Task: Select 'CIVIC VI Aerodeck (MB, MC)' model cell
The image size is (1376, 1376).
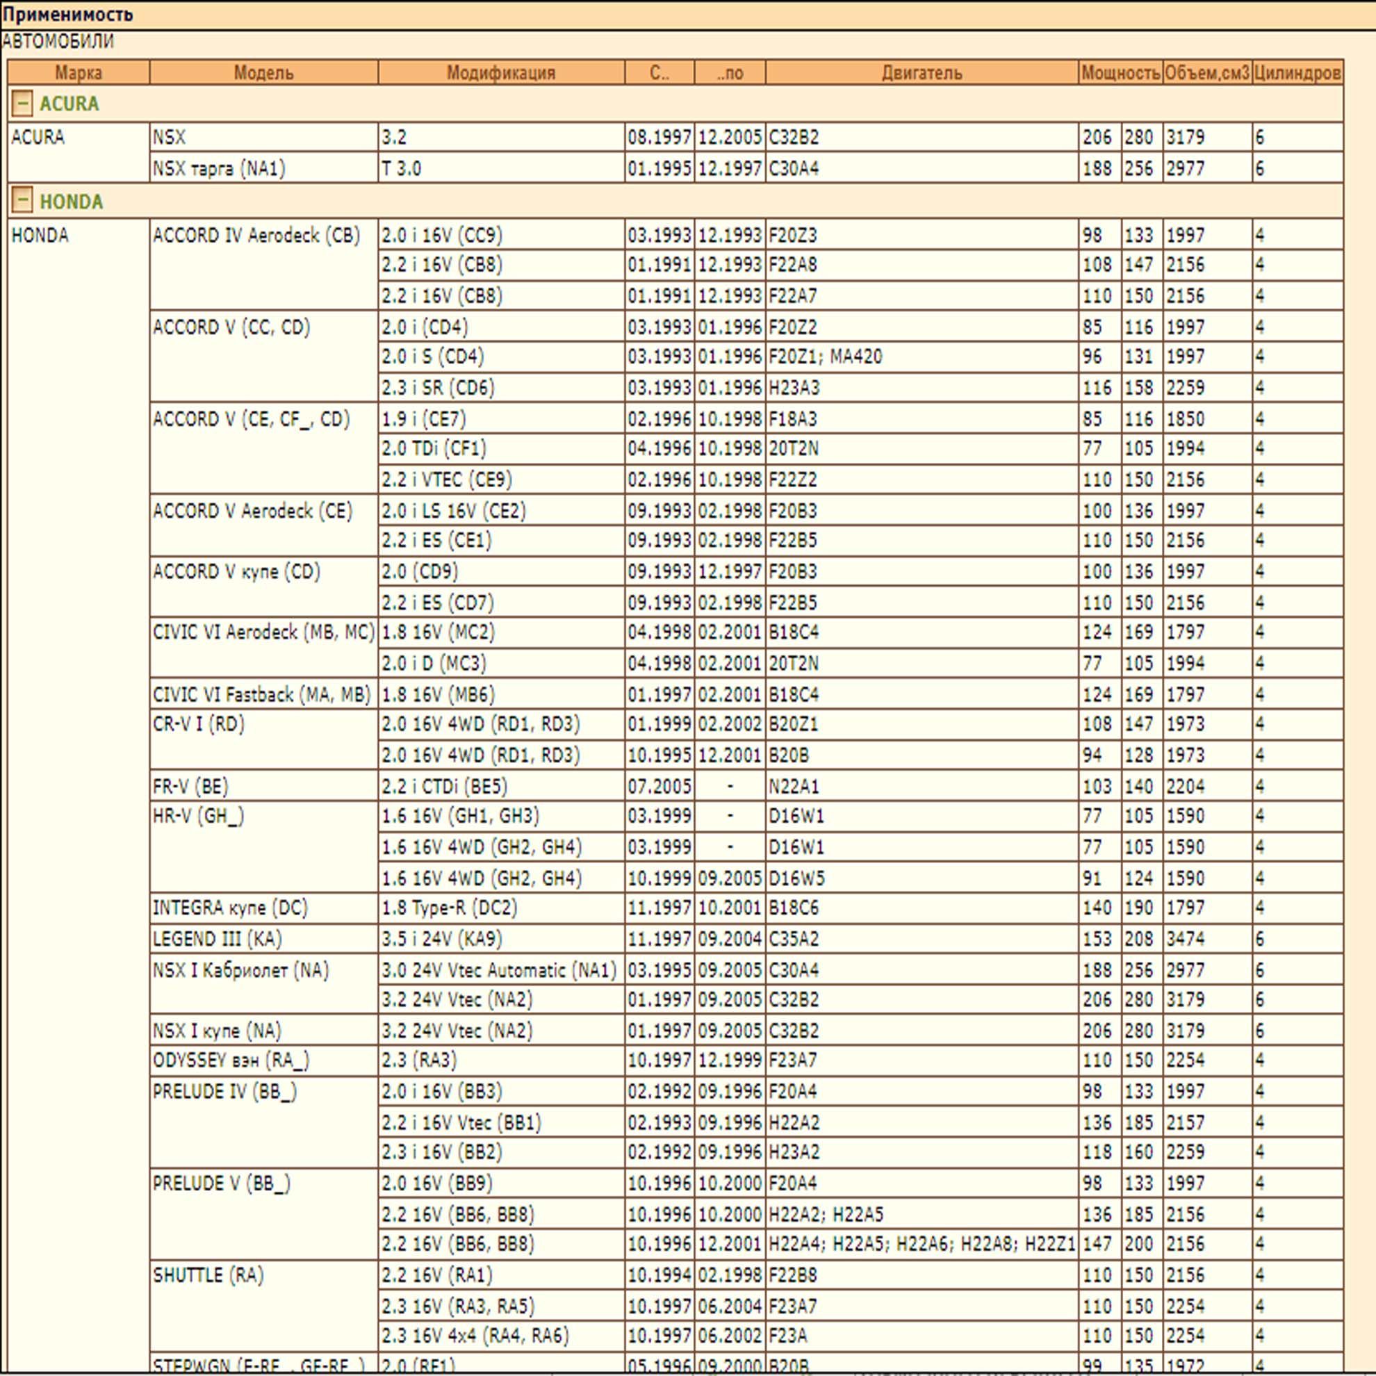Action: (x=263, y=648)
